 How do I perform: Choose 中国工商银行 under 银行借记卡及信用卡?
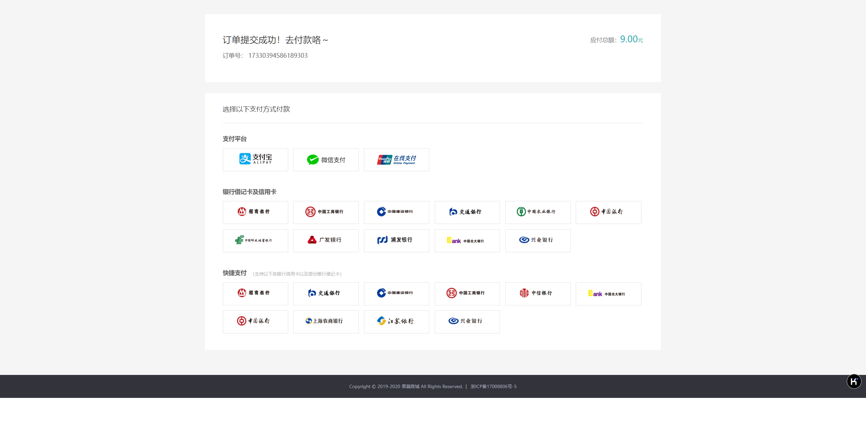(x=326, y=212)
